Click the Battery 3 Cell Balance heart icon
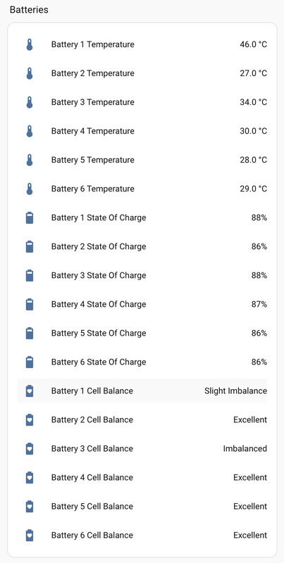Viewport: 284px width, 563px height. pos(30,449)
